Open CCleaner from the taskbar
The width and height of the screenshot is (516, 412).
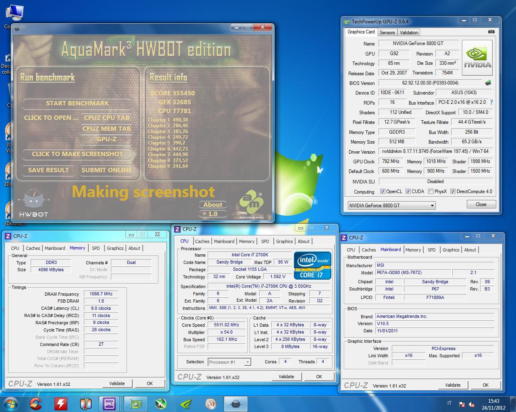coord(36,404)
